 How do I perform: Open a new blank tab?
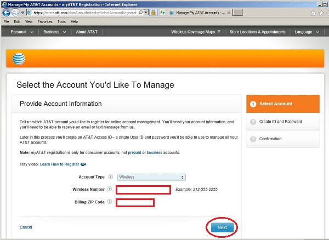pyautogui.click(x=237, y=13)
